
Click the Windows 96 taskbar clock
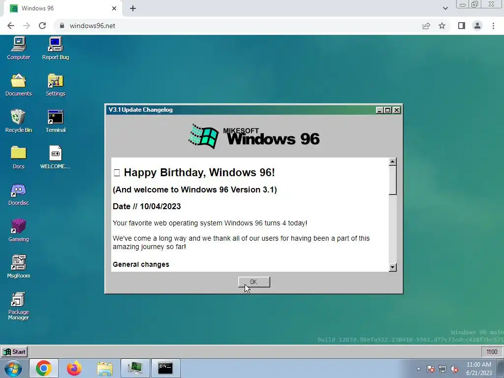click(x=492, y=351)
